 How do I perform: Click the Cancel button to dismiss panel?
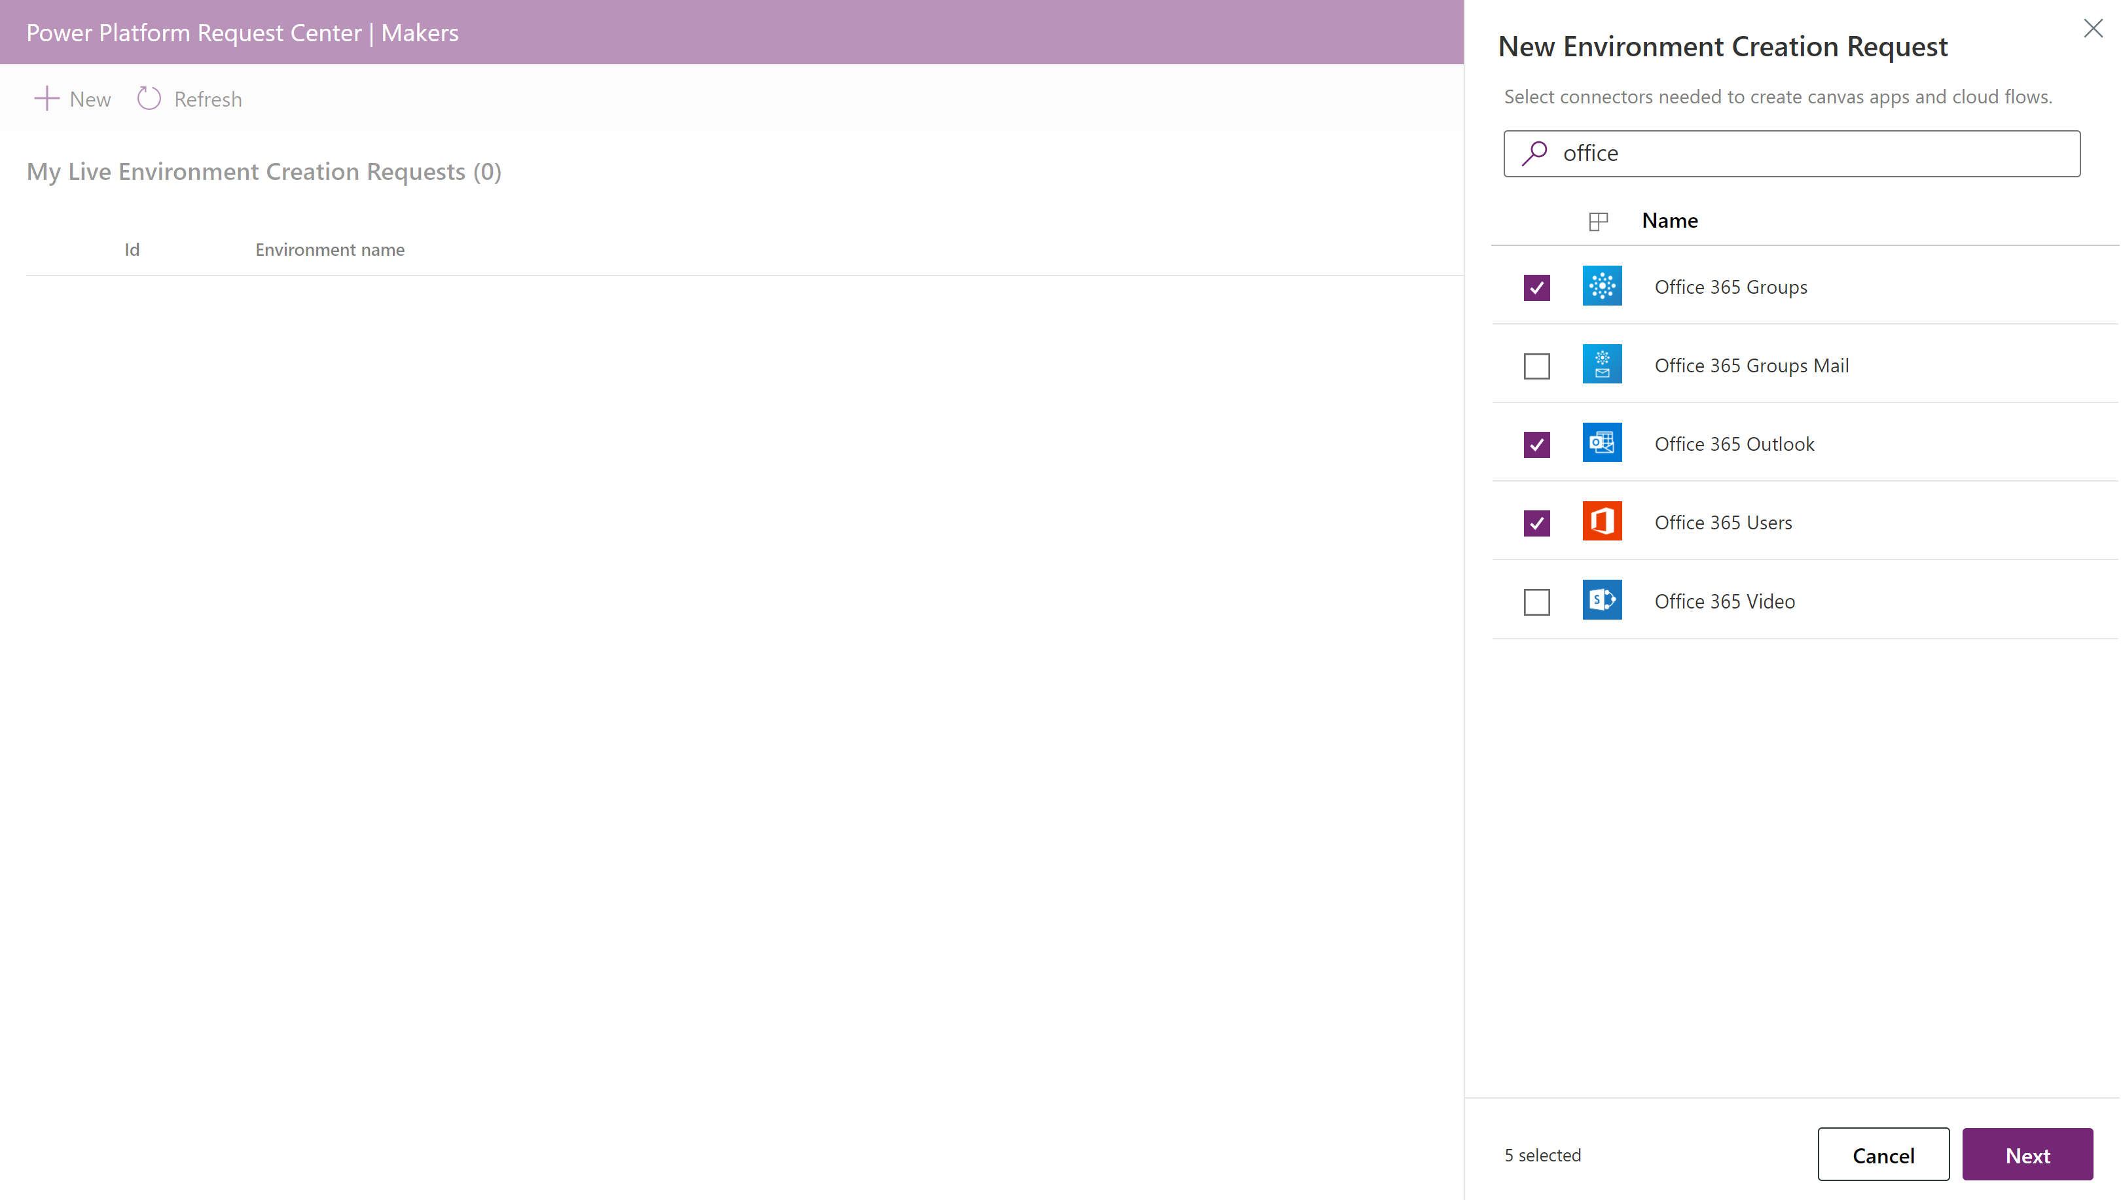[1882, 1154]
